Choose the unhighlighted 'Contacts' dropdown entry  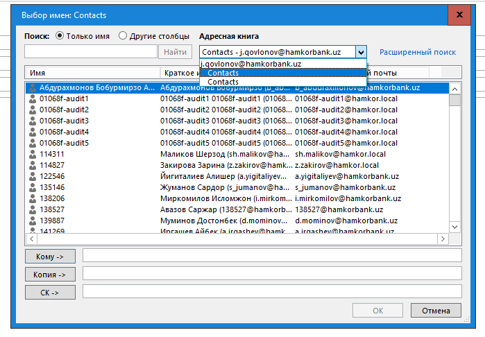tap(282, 82)
